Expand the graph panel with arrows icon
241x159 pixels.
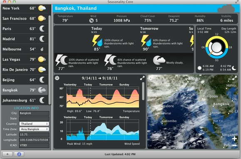pyautogui.click(x=142, y=78)
